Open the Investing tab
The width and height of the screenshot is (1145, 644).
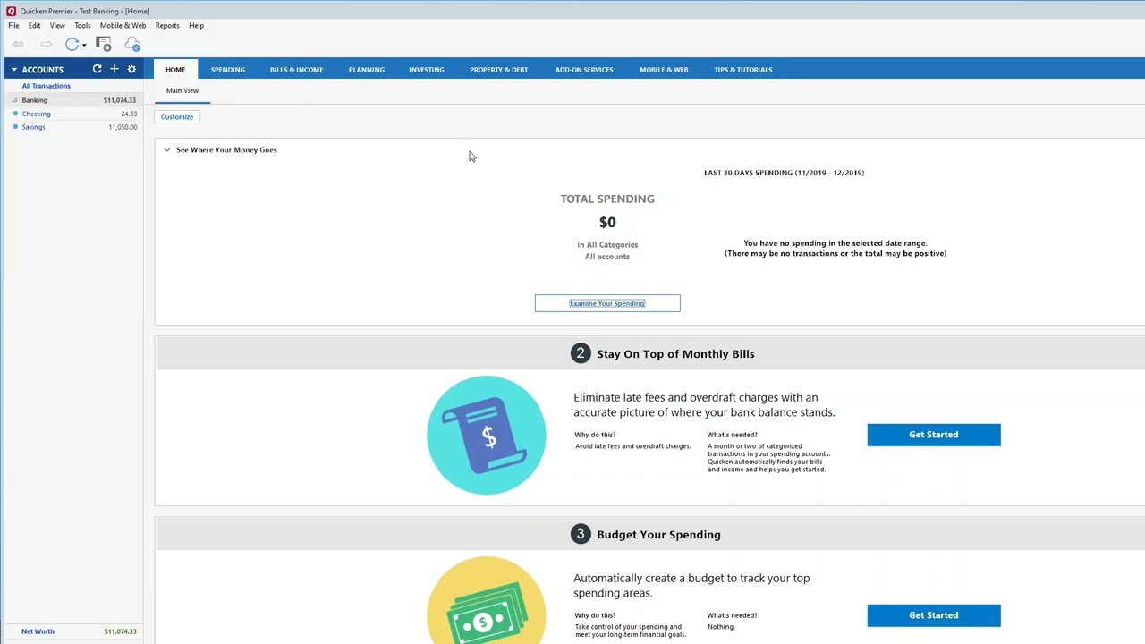[426, 69]
